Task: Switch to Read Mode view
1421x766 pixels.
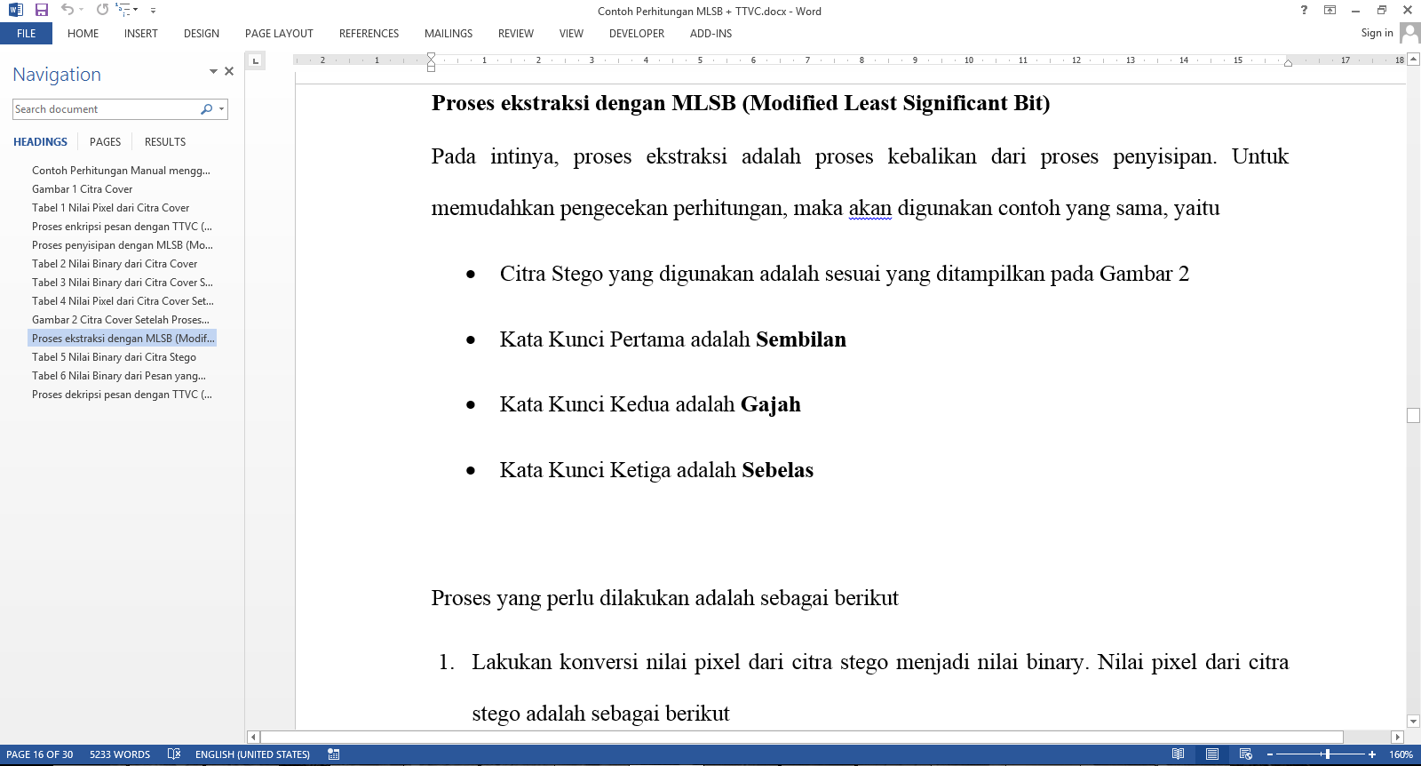Action: pos(1178,754)
